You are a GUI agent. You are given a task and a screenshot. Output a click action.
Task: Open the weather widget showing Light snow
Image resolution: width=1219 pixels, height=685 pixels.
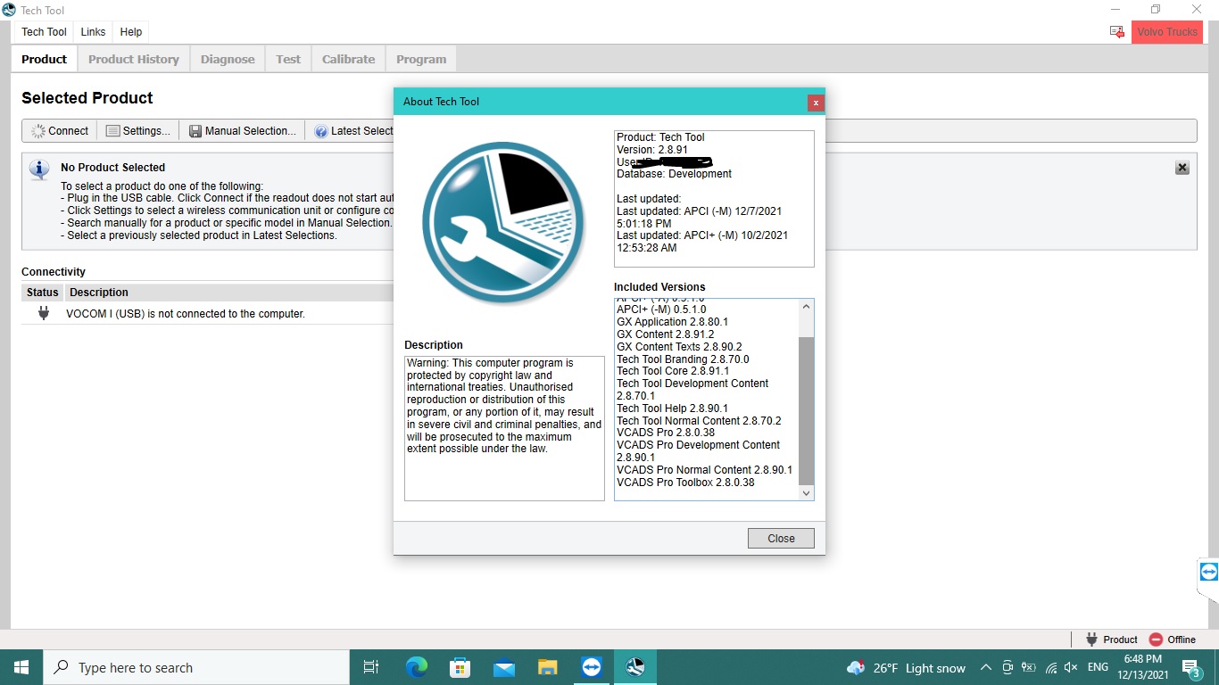point(906,668)
